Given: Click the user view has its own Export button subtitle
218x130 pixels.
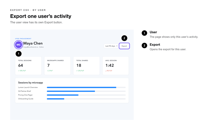Looking at the screenshot, I should point(36,22).
